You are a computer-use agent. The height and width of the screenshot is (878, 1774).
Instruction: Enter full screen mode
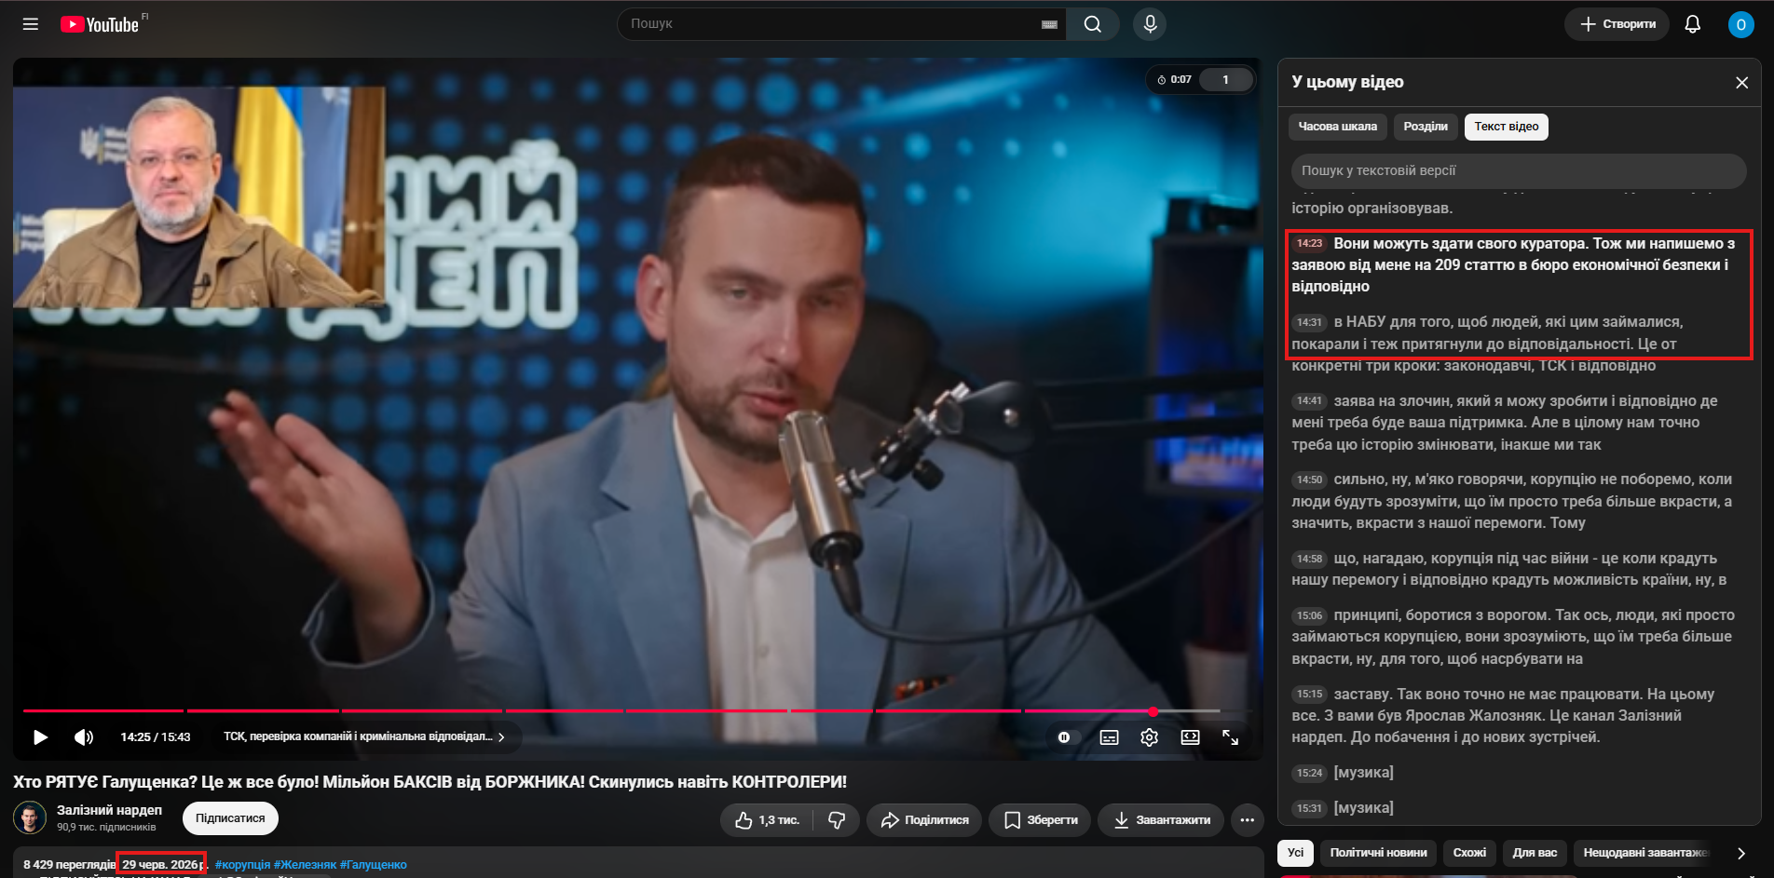point(1230,737)
